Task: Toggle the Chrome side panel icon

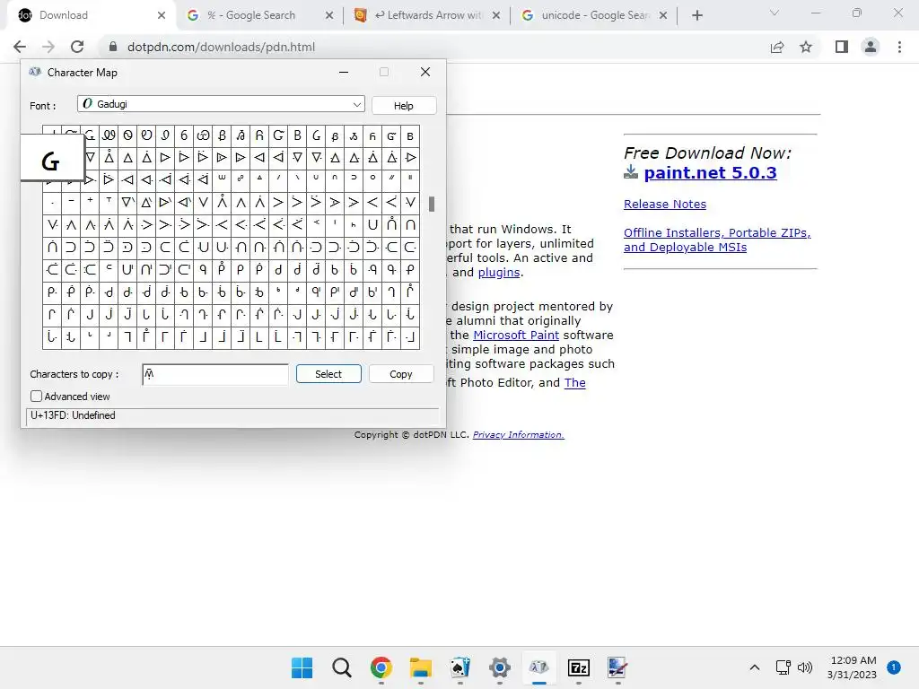Action: [x=842, y=47]
